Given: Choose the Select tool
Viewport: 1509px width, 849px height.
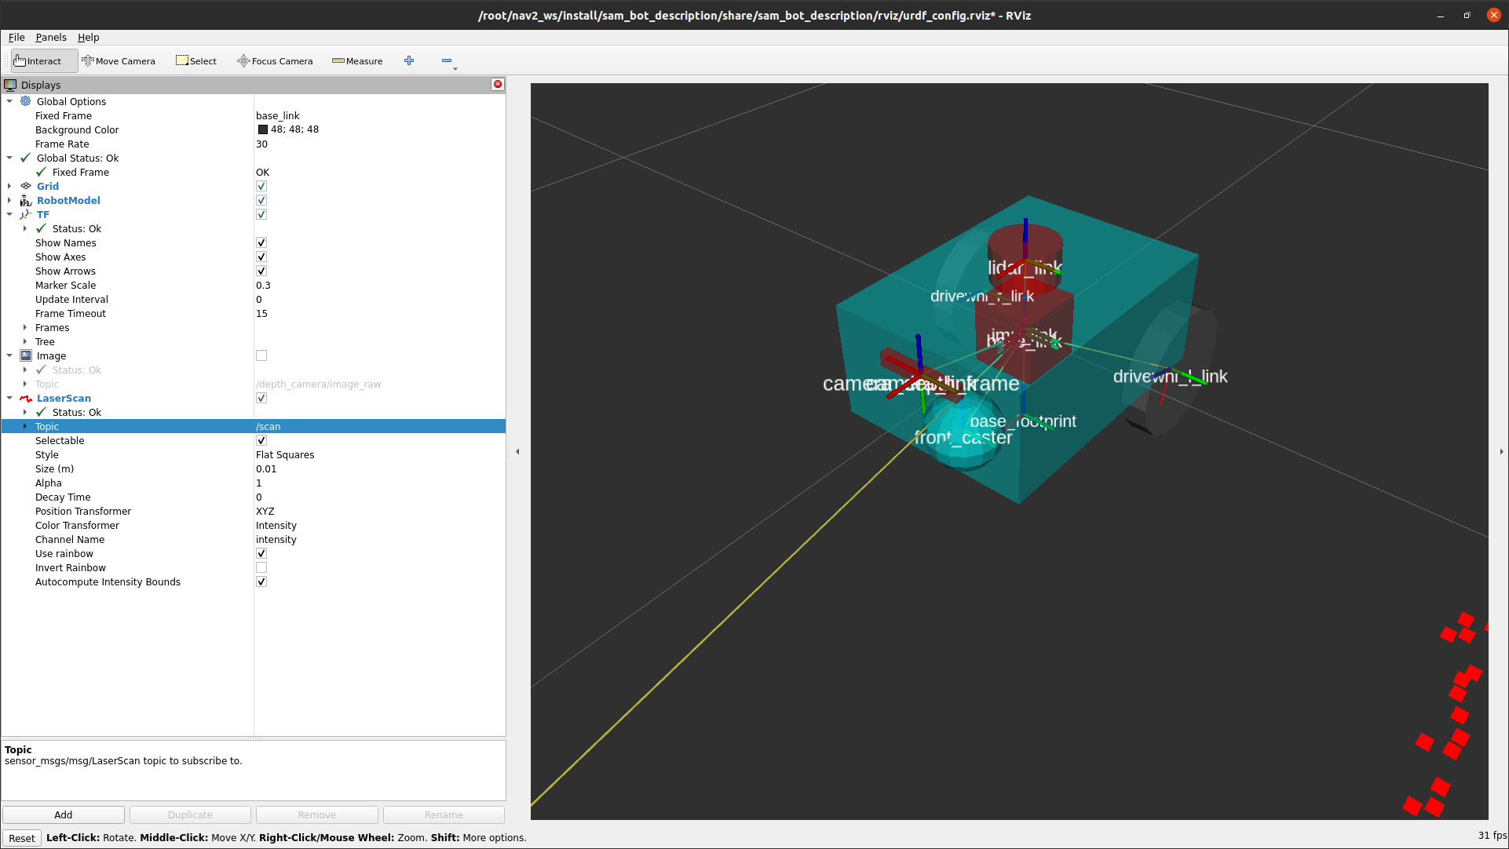Looking at the screenshot, I should pos(196,60).
